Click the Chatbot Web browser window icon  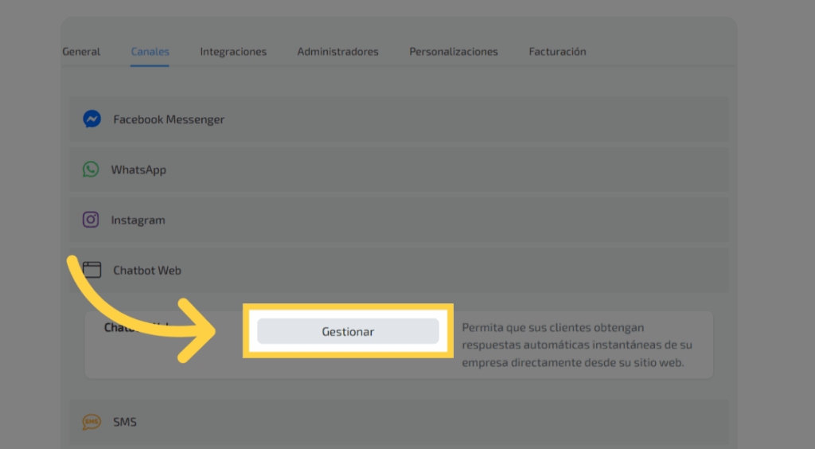92,270
